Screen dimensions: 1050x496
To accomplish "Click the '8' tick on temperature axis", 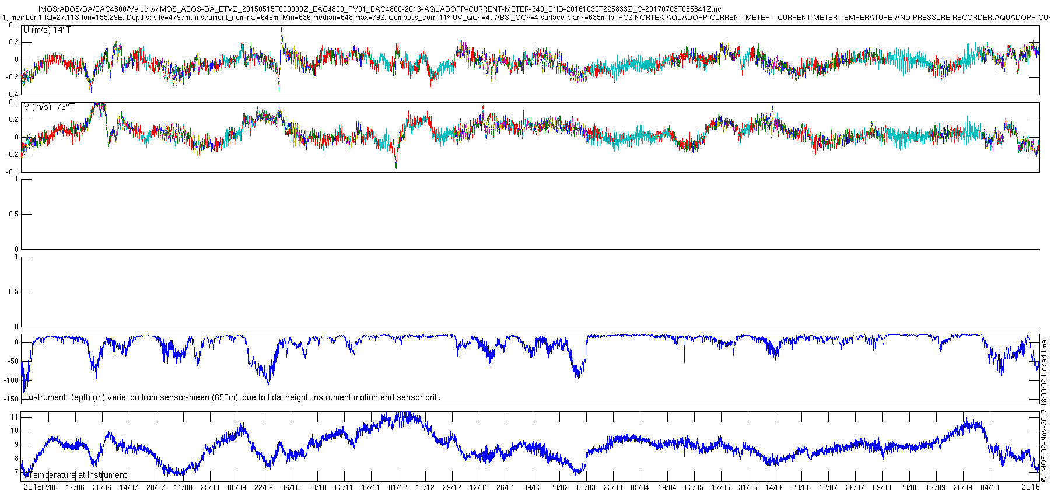I will click(17, 459).
